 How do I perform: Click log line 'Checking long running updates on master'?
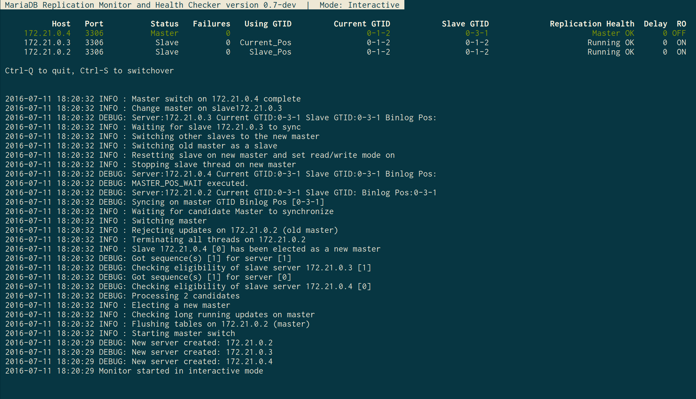[x=223, y=315]
